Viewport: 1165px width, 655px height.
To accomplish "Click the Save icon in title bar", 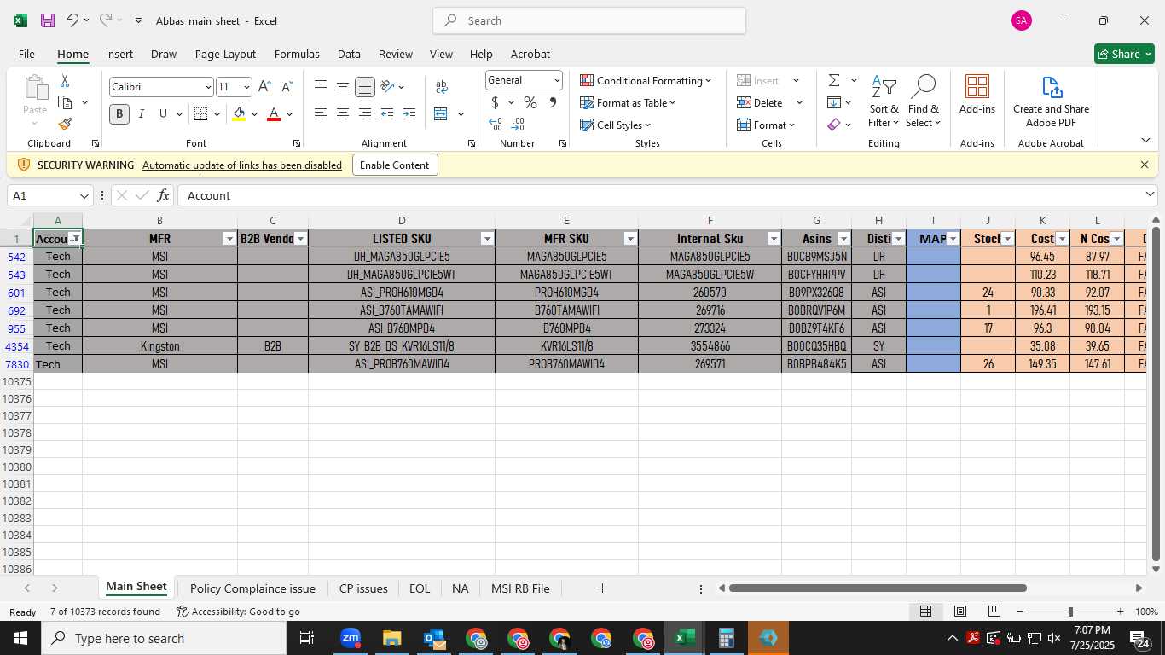I will 48,20.
